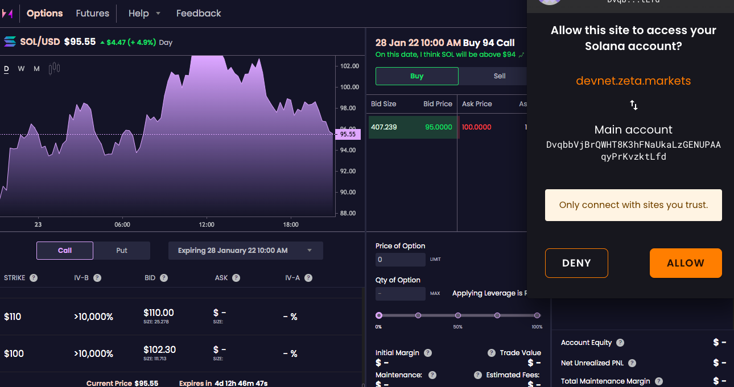Set leverage slider to 0% point
This screenshot has height=387, width=734.
(379, 315)
